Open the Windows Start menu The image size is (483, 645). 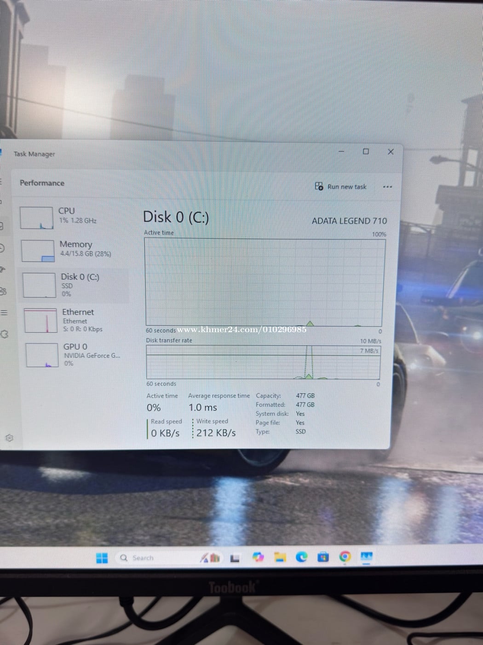coord(102,558)
